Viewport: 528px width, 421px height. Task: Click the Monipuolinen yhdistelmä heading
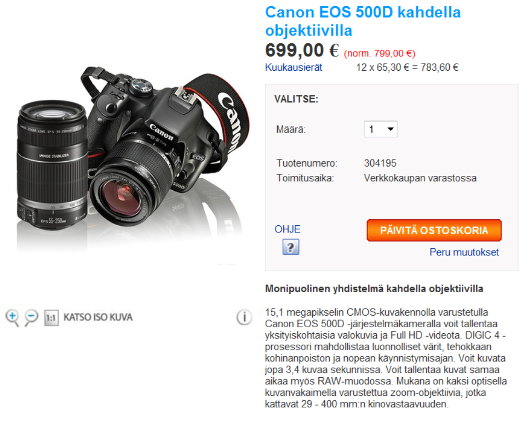[374, 289]
